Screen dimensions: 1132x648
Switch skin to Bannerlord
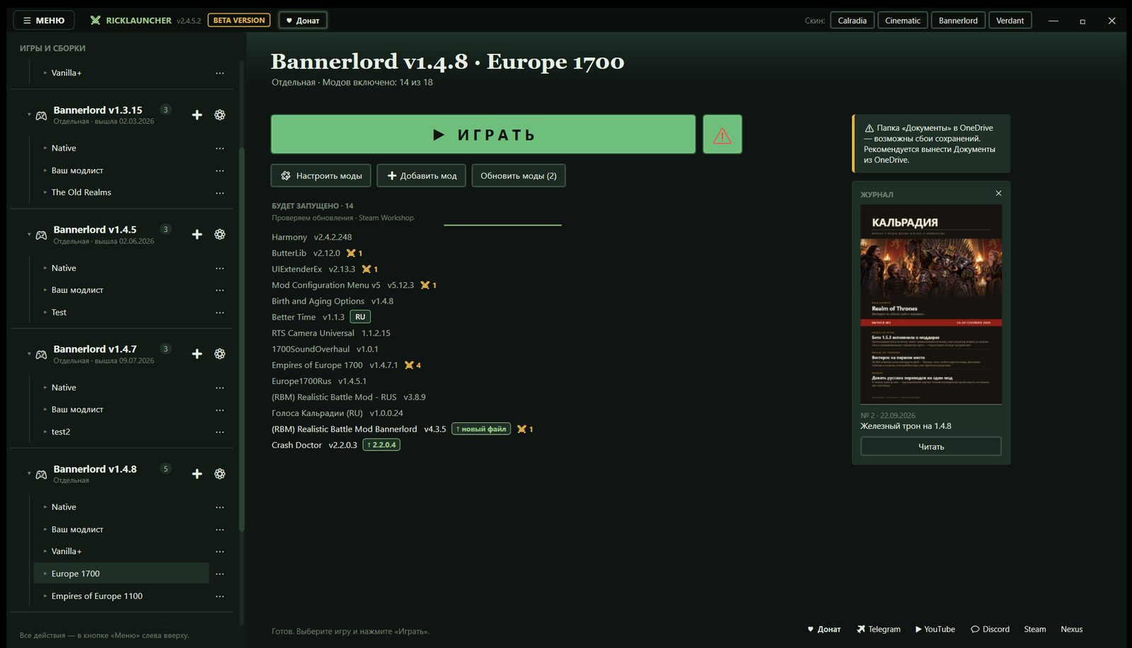[958, 21]
